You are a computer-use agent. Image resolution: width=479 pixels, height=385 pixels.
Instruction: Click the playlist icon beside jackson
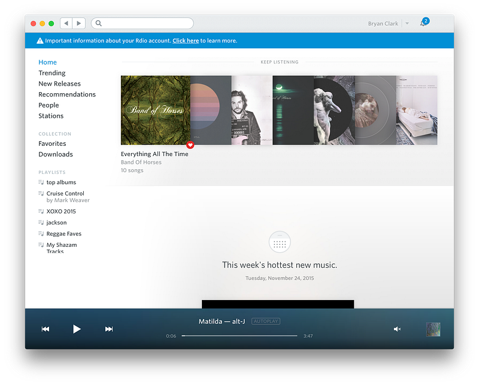[41, 222]
